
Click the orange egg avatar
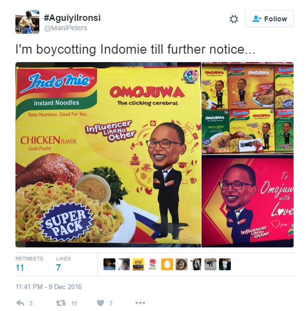167,264
